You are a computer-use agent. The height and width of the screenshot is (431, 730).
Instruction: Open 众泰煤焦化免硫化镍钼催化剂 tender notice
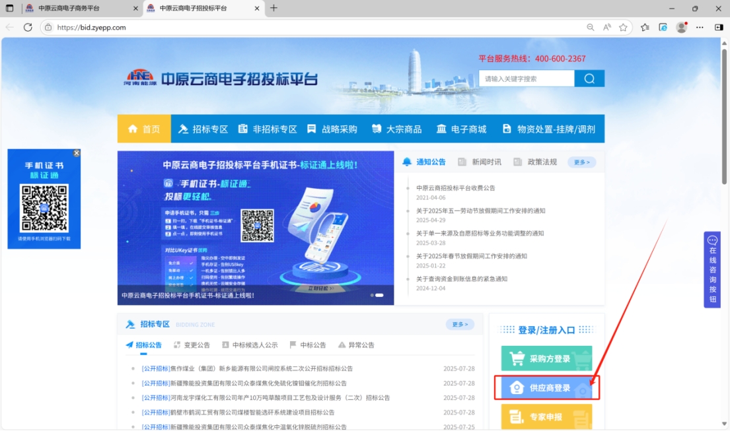point(244,383)
